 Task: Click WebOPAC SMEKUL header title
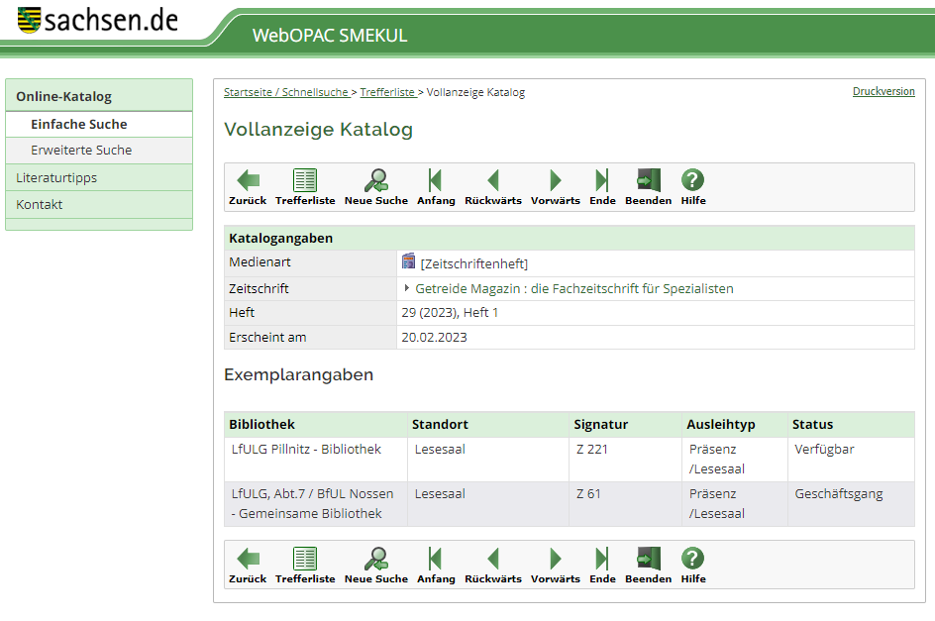pos(330,36)
